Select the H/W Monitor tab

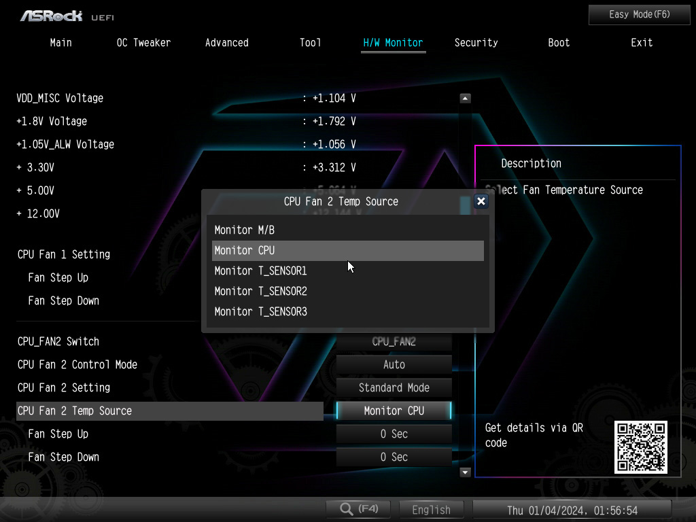393,43
